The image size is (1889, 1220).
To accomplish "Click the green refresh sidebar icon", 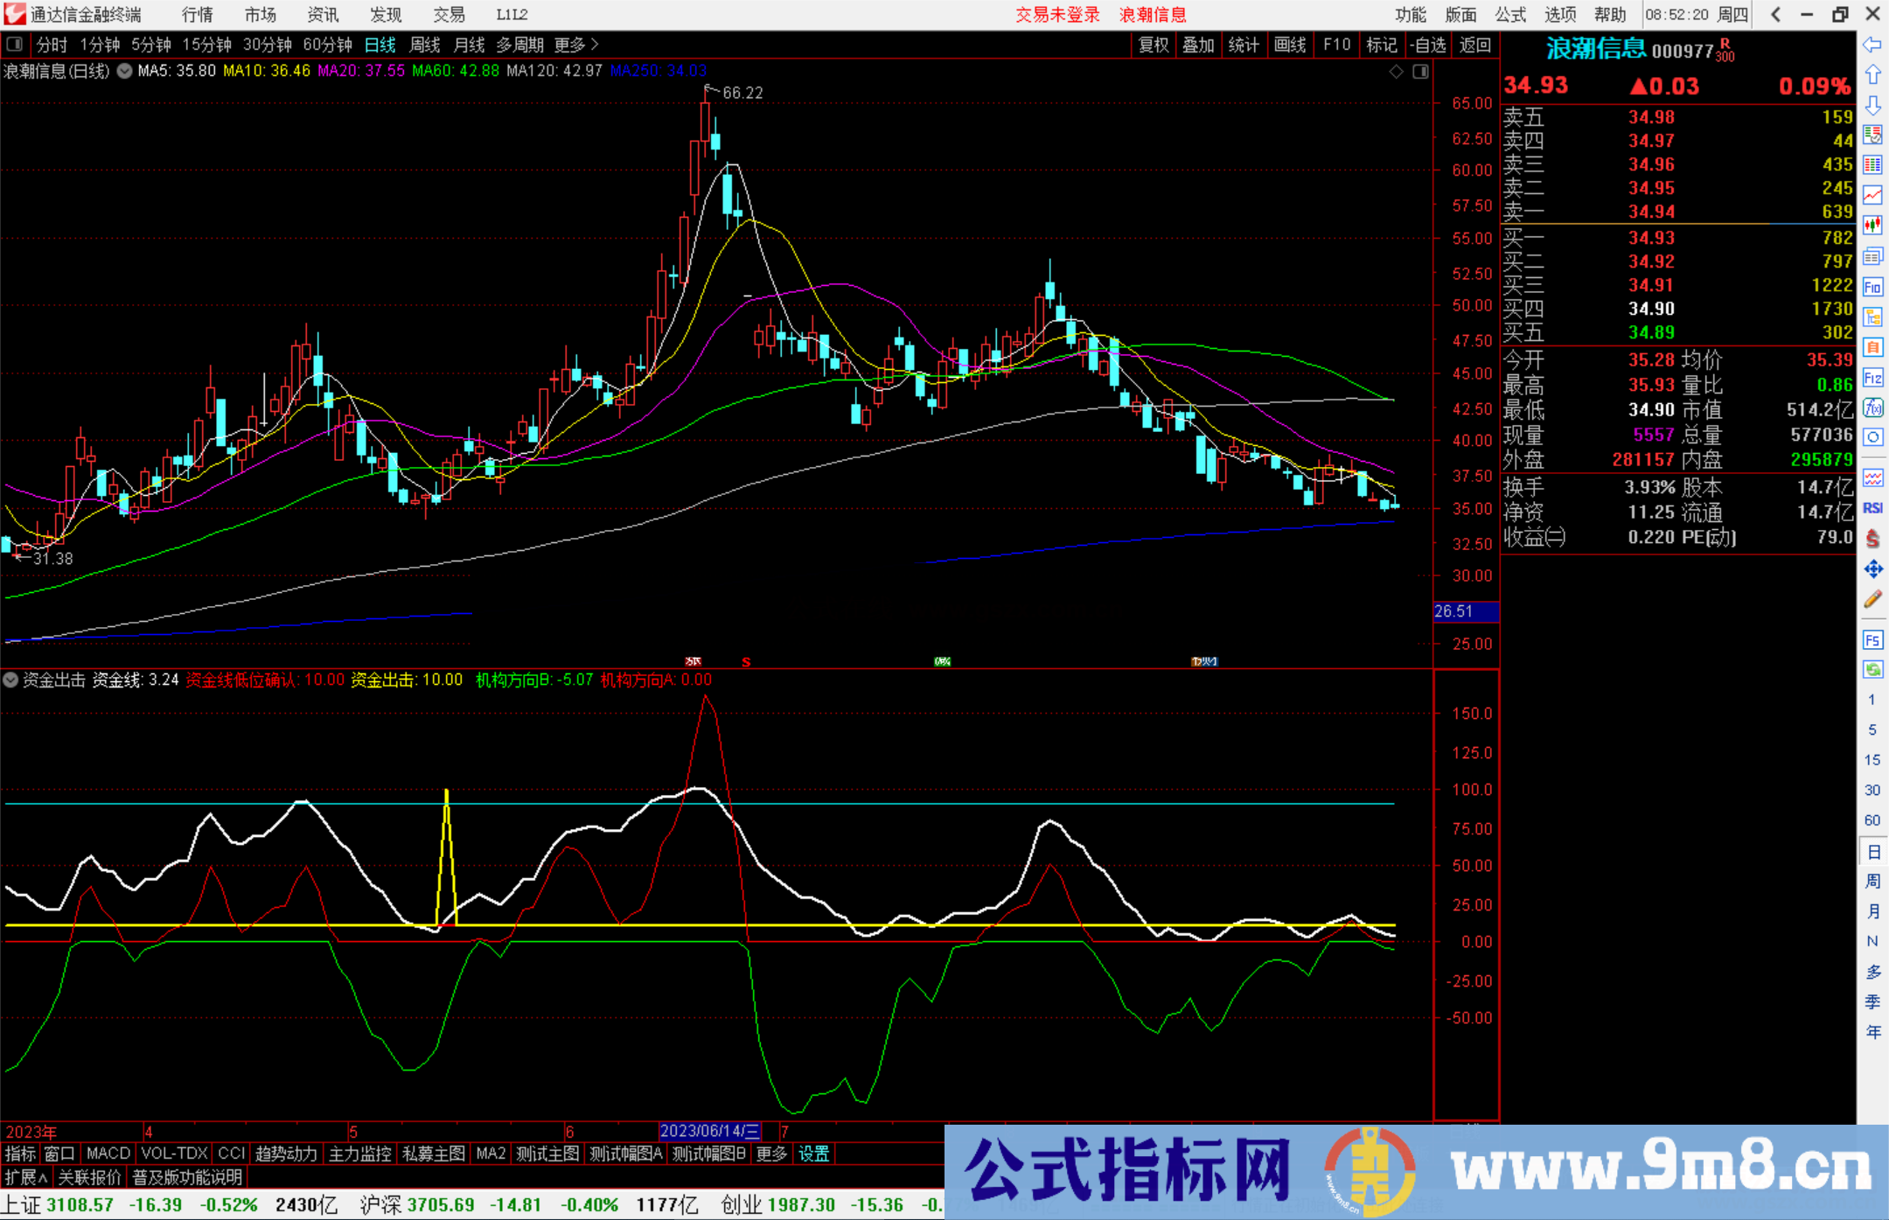I will (1872, 670).
